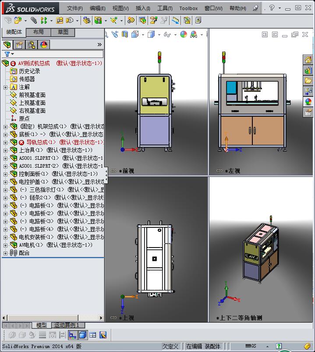Click the table icon in bottom toolbar
Viewport: 315px width, 352px height.
pos(93,335)
